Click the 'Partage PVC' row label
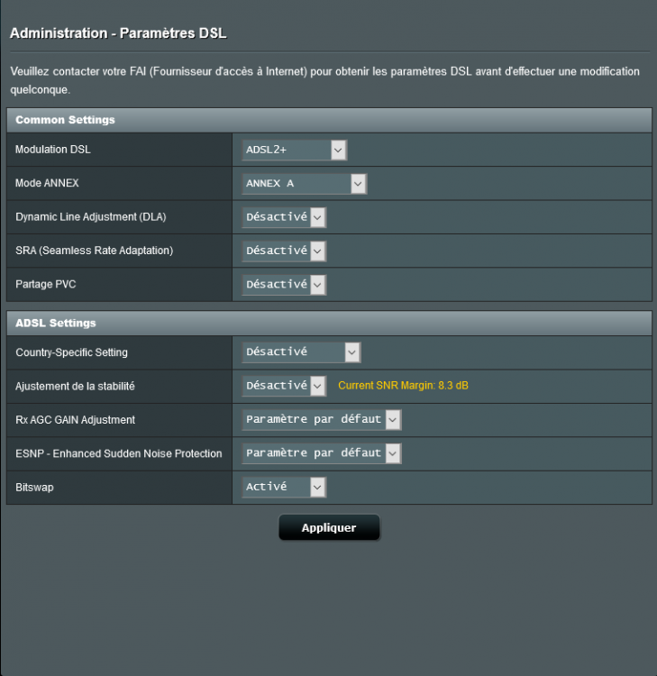 click(x=48, y=285)
